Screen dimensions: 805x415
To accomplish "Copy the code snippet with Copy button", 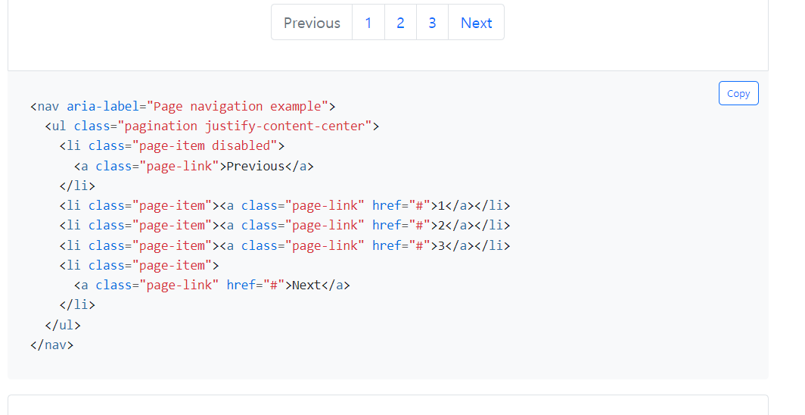I will [x=738, y=93].
